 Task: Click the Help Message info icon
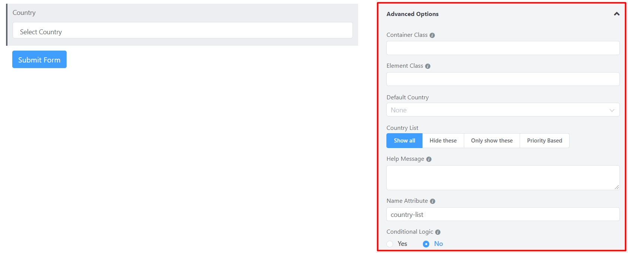[x=429, y=159]
